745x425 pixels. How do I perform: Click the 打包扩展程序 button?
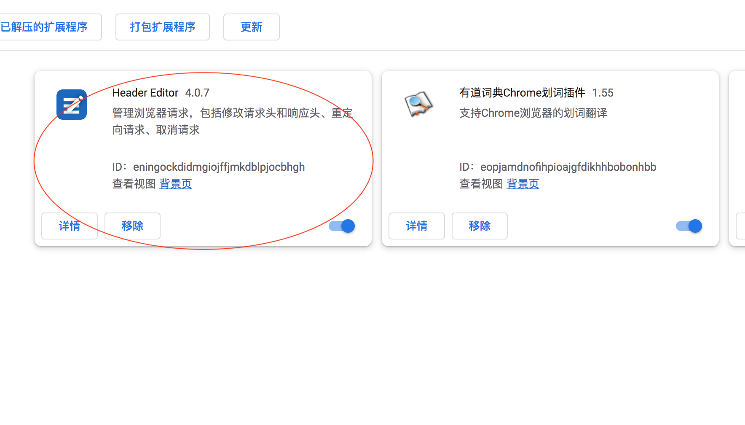click(x=163, y=27)
